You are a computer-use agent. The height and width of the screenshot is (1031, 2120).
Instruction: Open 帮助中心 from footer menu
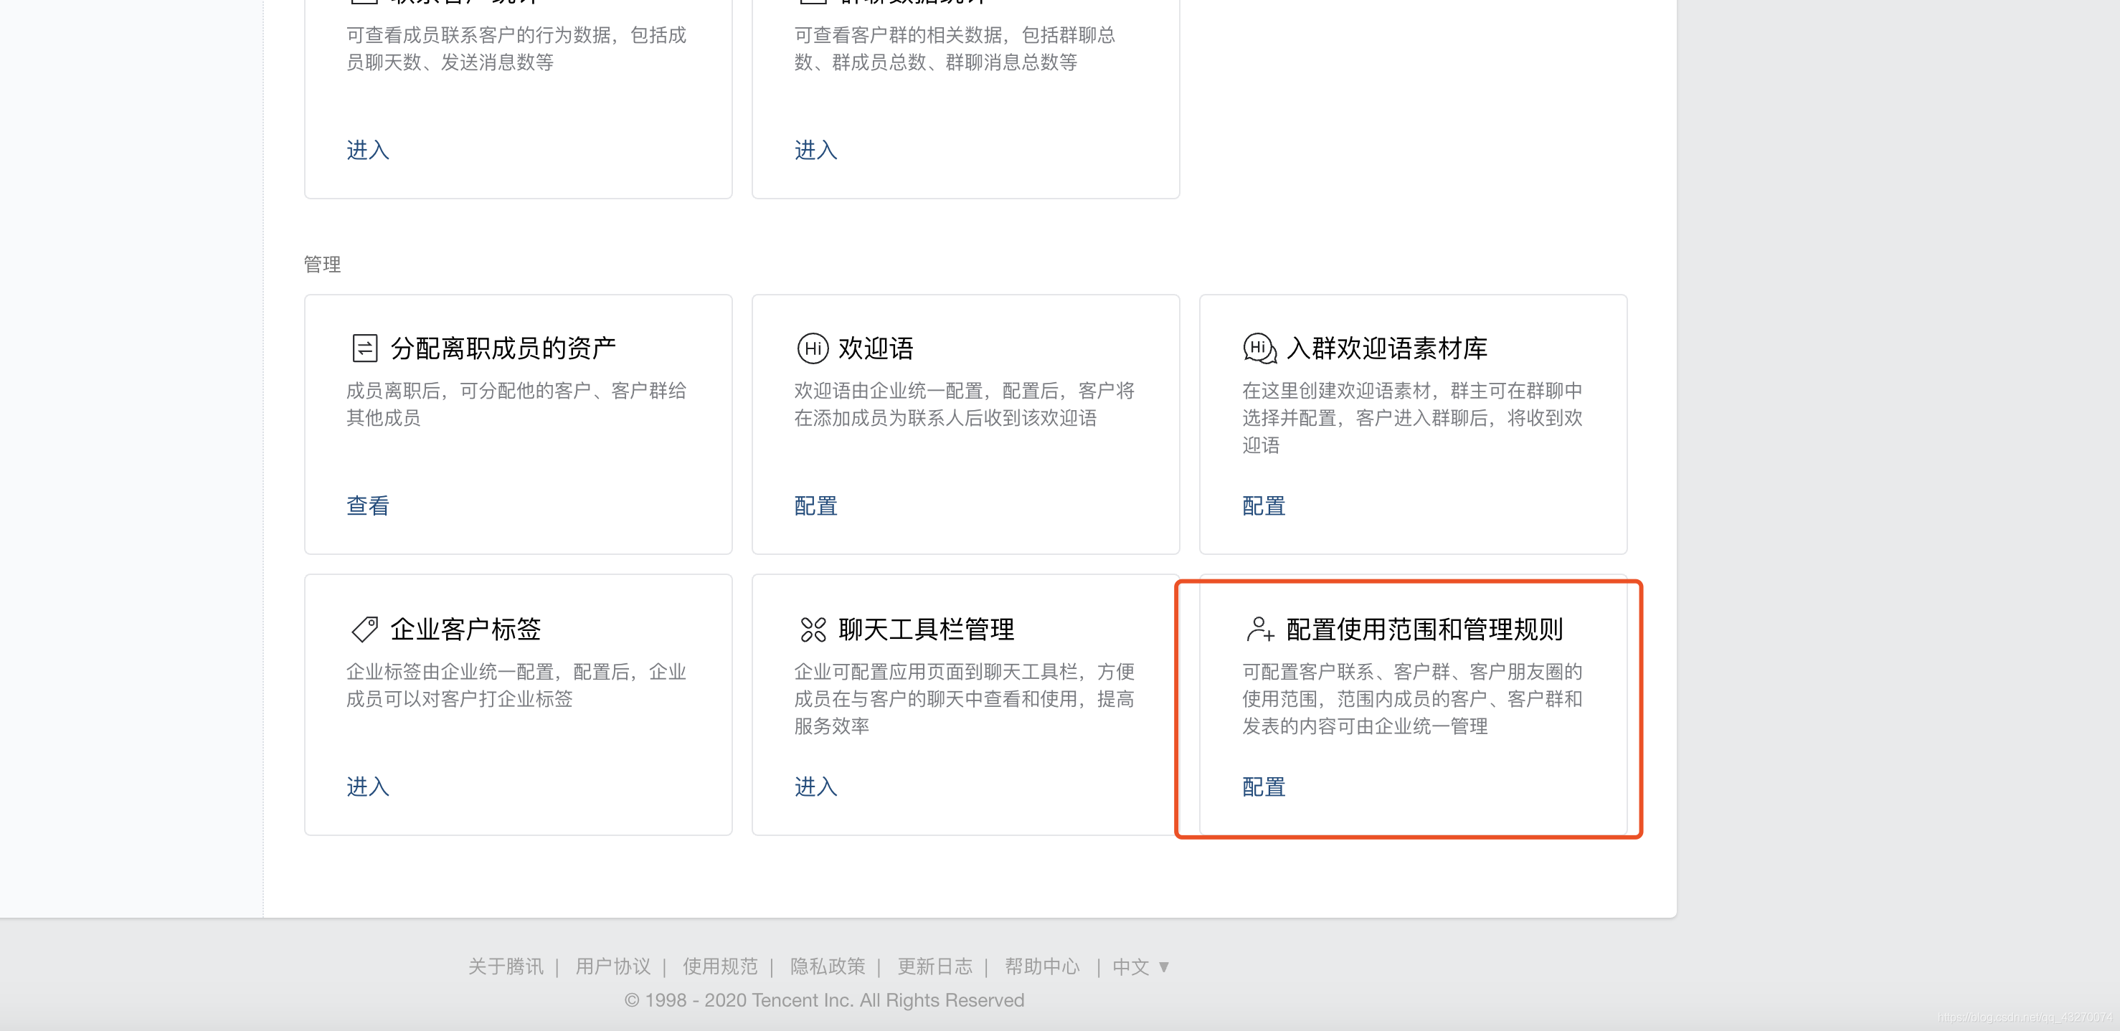1044,966
